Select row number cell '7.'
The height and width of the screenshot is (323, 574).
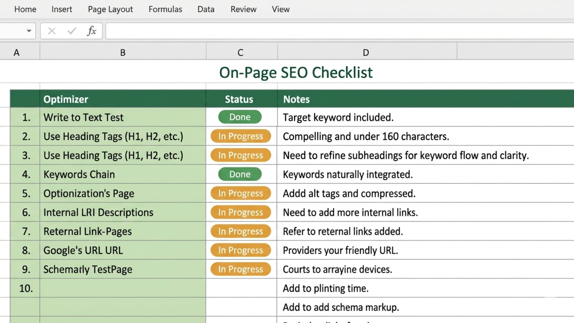[25, 231]
